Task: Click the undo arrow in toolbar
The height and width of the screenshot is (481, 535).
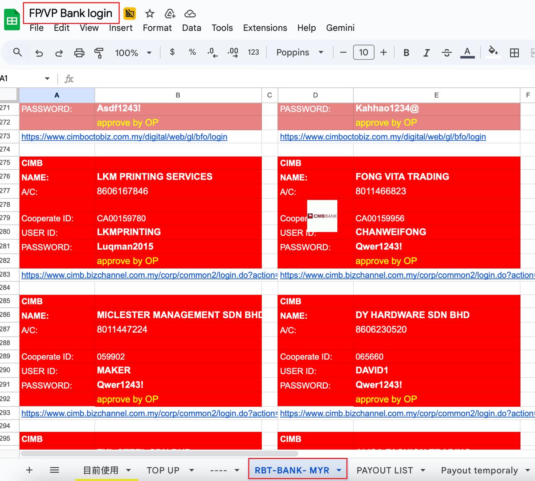Action: coord(39,53)
